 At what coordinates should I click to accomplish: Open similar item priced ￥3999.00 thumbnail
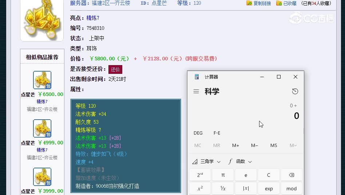click(x=42, y=177)
